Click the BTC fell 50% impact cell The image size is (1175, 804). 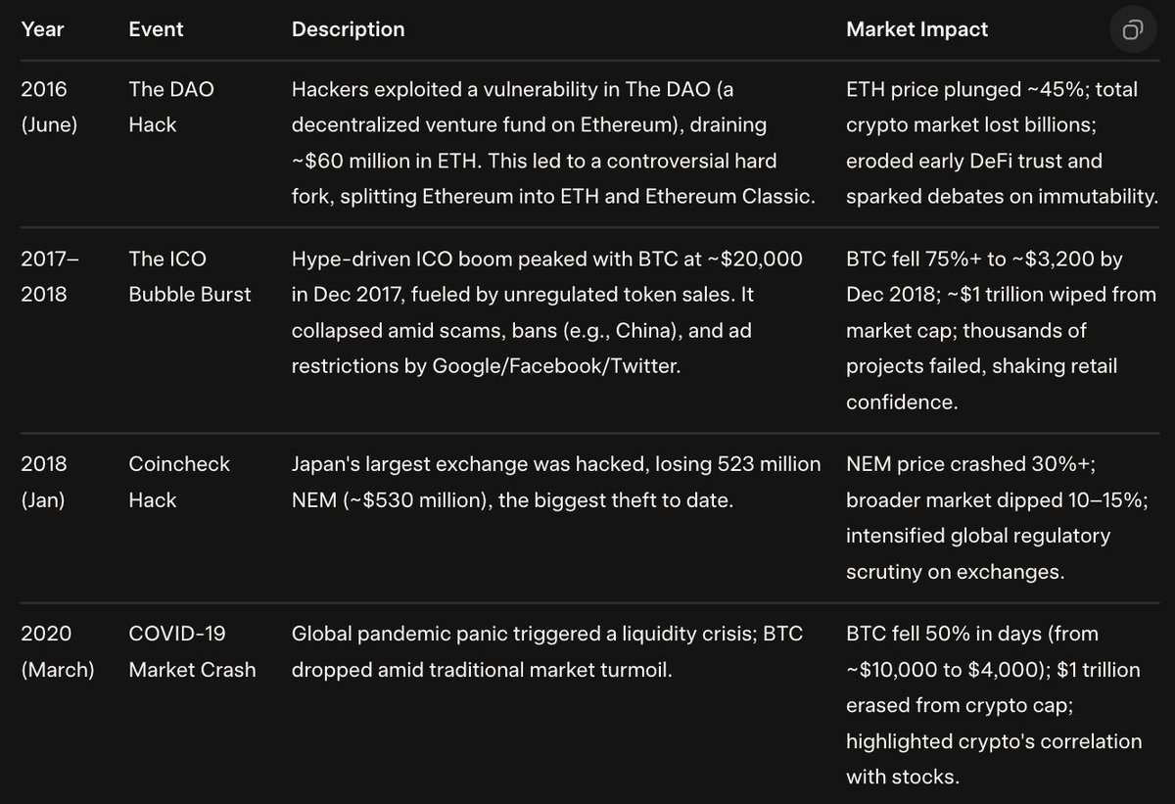(x=994, y=705)
